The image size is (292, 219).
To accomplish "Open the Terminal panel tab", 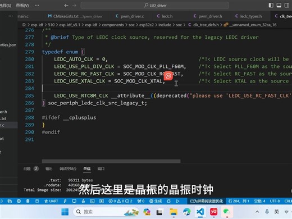I will [x=87, y=168].
